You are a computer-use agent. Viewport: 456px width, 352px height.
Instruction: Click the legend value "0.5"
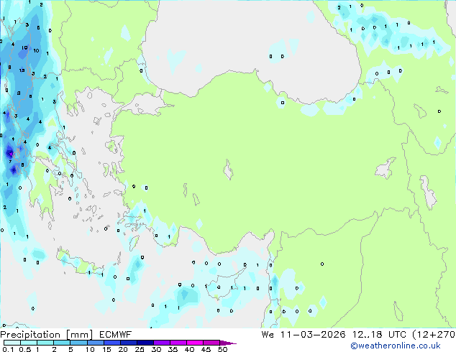point(25,349)
